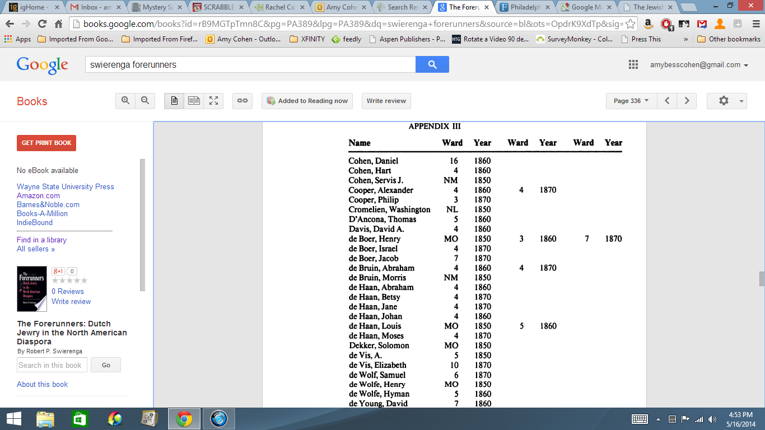Switch to the Inbox Gmail tab
This screenshot has height=430, width=765.
tap(96, 7)
